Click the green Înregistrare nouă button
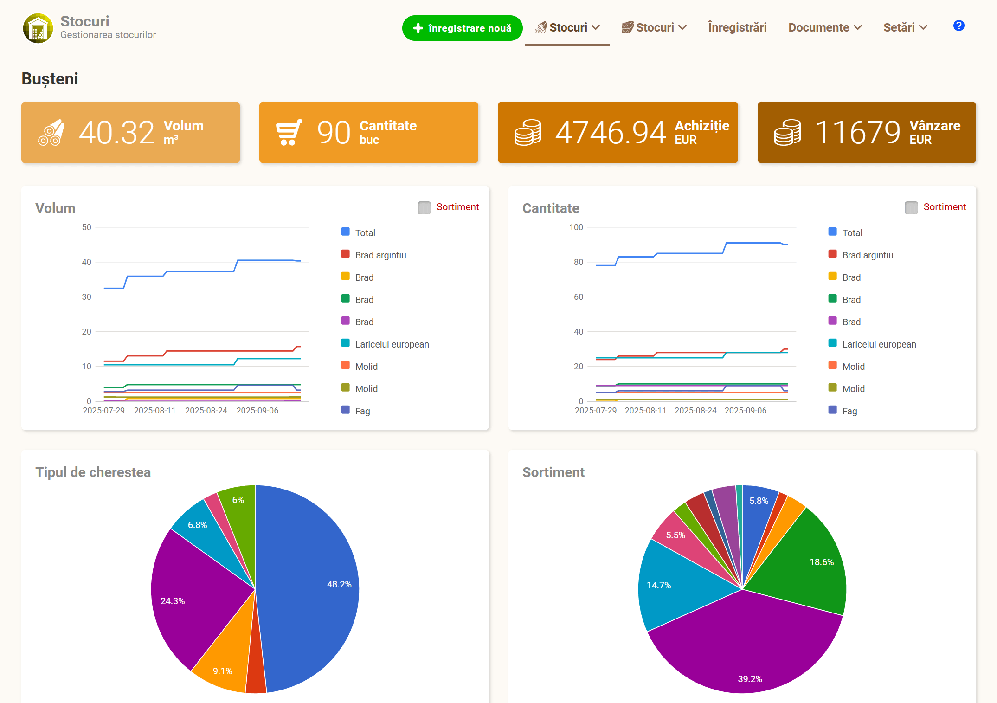The image size is (997, 703). click(x=462, y=28)
